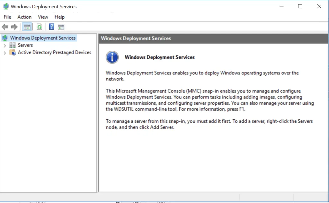The height and width of the screenshot is (203, 329).
Task: Click the Forward navigation arrow
Action: click(x=14, y=27)
